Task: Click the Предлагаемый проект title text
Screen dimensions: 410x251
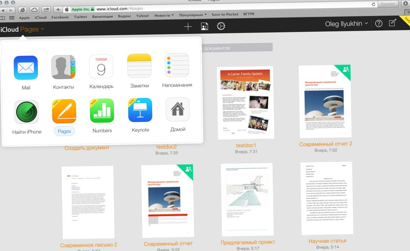Action: (248, 242)
